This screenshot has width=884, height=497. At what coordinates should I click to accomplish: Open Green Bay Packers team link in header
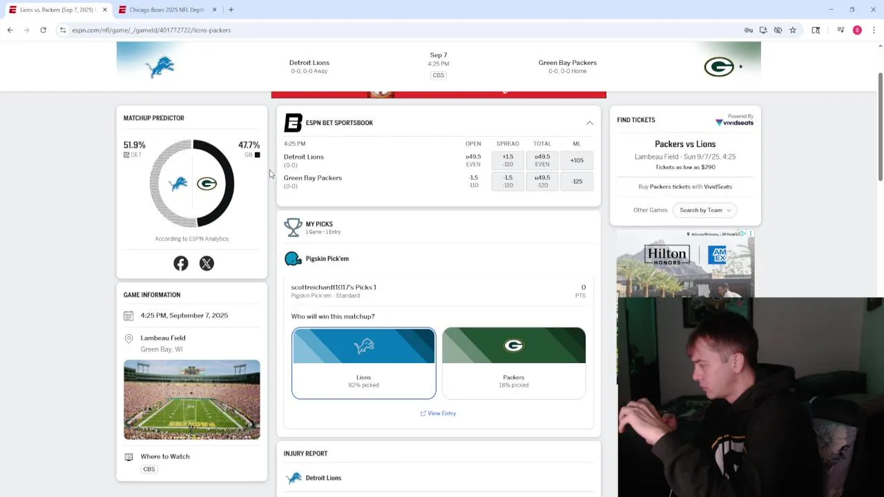tap(568, 62)
